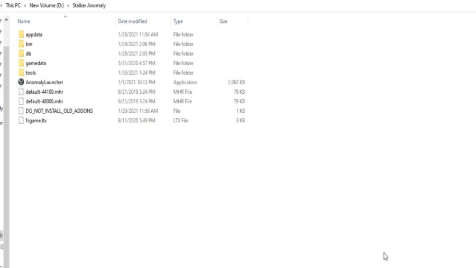
Task: Select the AnomalyLauncher file name
Action: point(44,82)
